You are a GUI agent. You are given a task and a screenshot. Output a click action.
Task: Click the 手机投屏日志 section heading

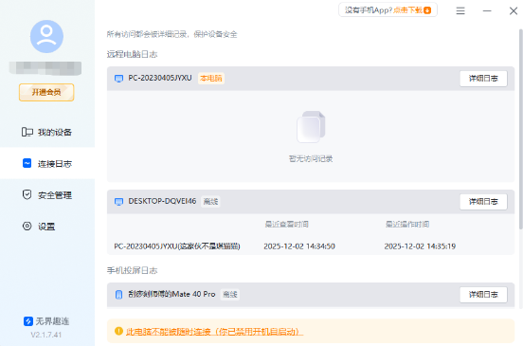(x=132, y=270)
